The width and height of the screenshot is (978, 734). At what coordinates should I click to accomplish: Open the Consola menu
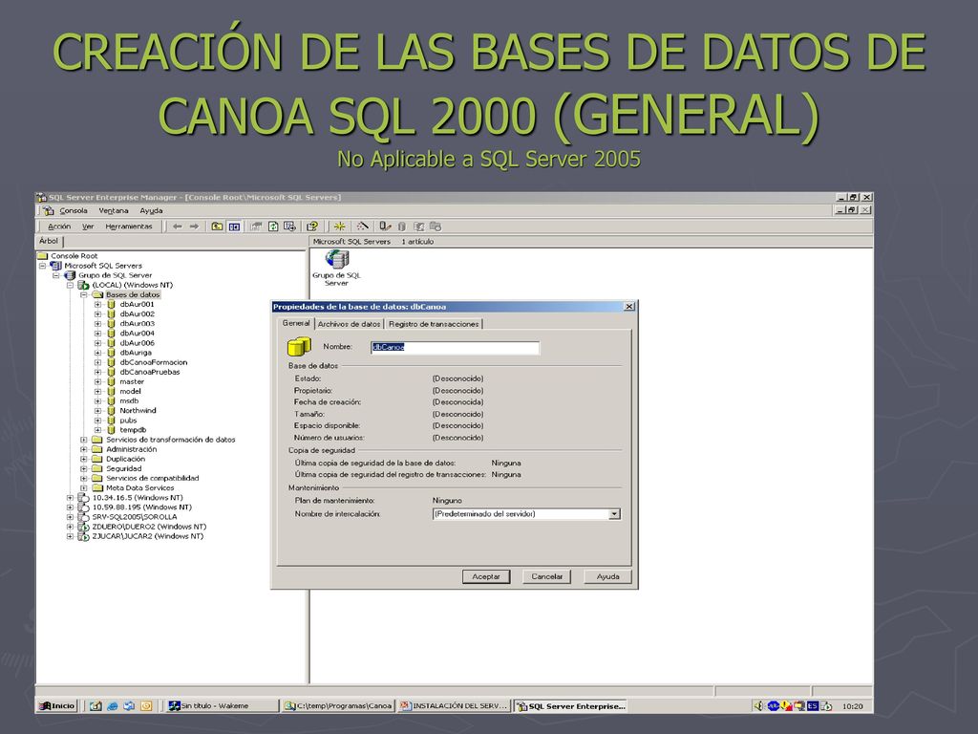[x=74, y=211]
